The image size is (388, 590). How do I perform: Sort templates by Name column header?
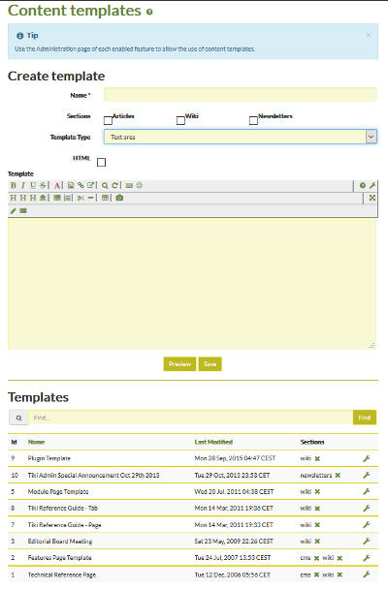click(x=36, y=442)
